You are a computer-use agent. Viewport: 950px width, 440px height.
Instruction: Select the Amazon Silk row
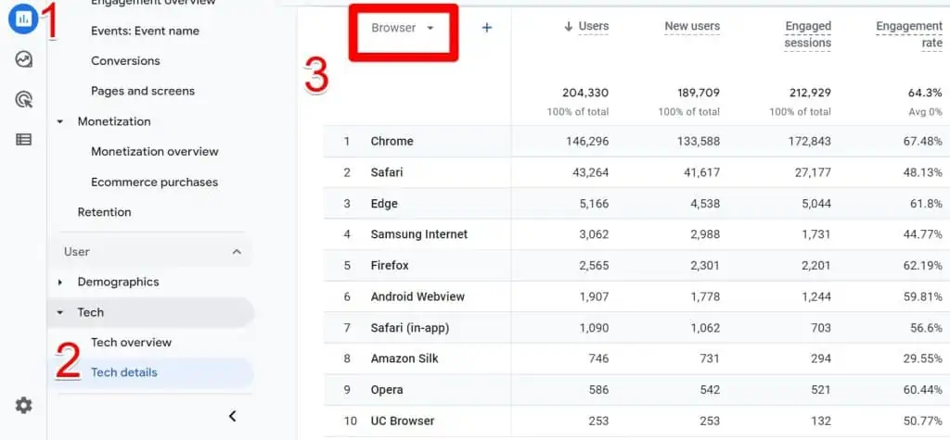tap(636, 358)
